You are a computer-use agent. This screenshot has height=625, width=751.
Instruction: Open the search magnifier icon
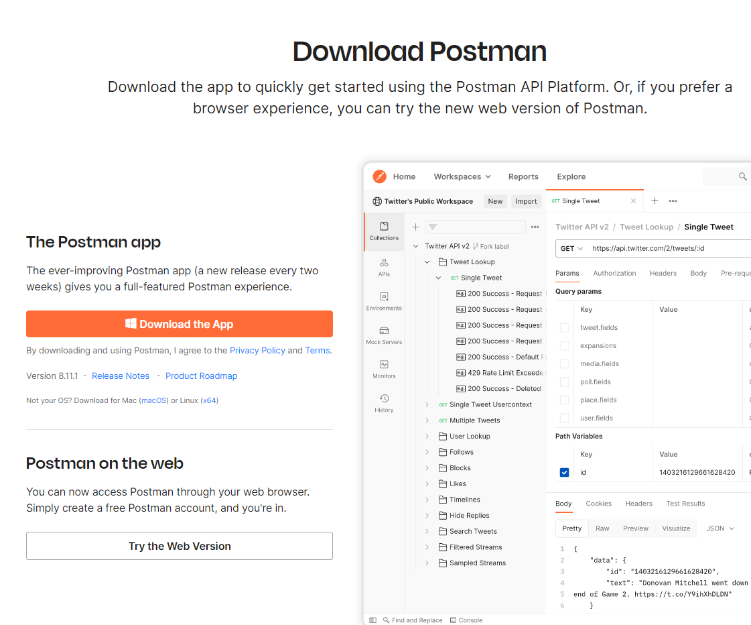click(x=742, y=176)
